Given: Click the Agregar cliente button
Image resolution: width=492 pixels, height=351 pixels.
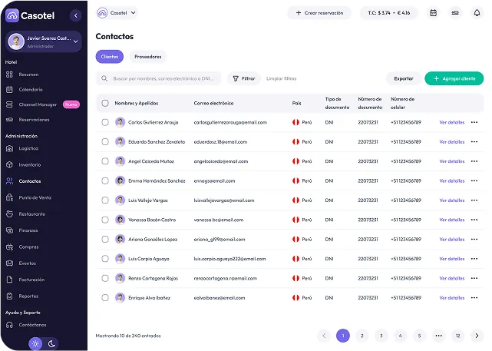Looking at the screenshot, I should coord(454,78).
